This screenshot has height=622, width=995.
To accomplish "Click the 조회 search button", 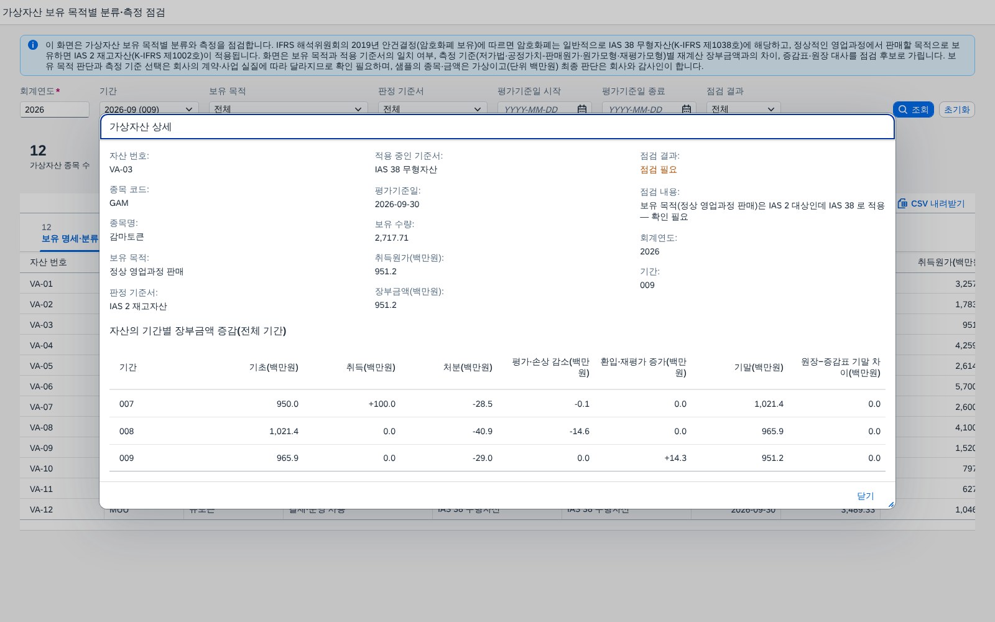I will click(x=914, y=109).
